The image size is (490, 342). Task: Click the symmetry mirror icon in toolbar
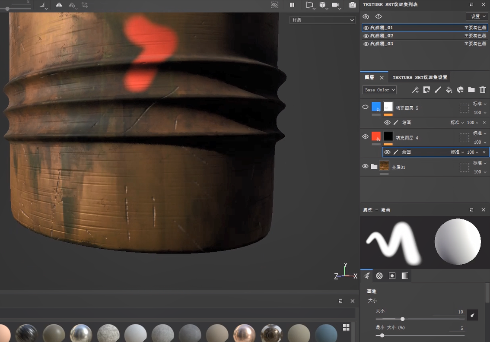[59, 5]
